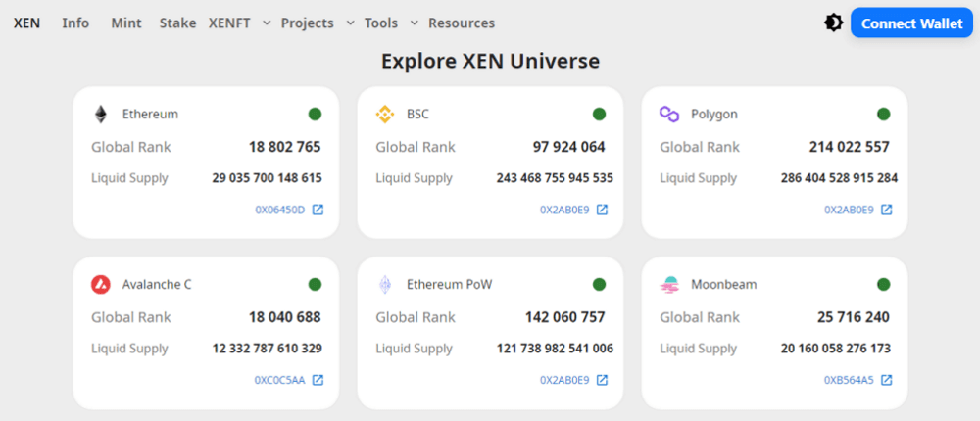
Task: Open external link icon in Polygon card
Action: click(x=886, y=210)
